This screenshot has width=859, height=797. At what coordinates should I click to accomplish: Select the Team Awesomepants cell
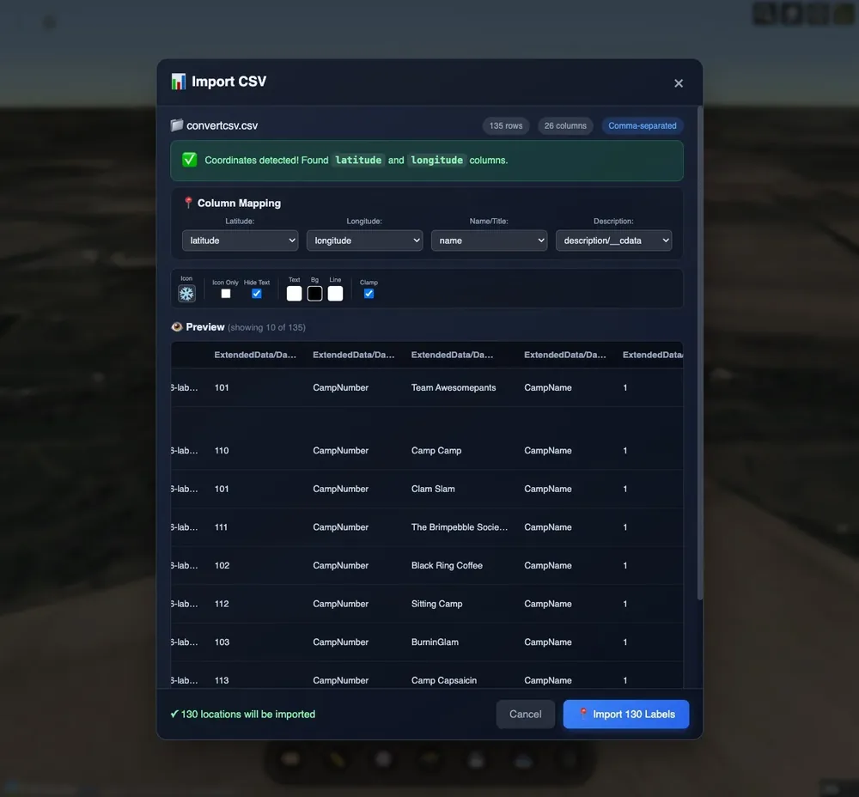click(454, 388)
